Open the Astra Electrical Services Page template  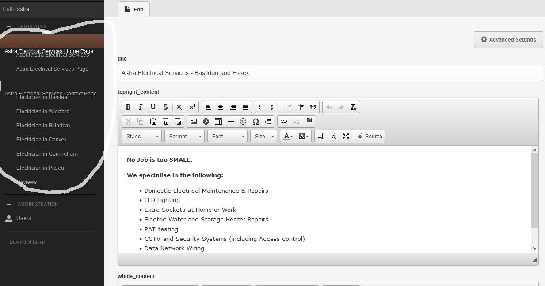(52, 69)
